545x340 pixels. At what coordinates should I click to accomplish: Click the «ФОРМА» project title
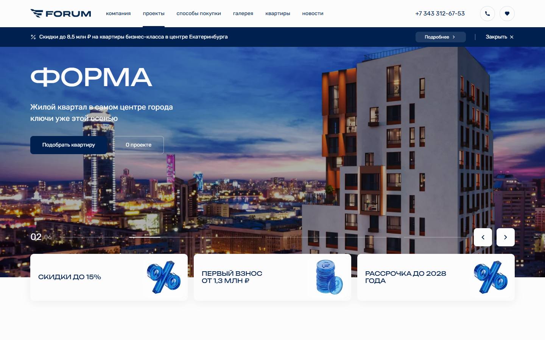coord(91,77)
